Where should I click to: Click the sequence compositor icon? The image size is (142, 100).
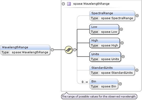(69, 50)
